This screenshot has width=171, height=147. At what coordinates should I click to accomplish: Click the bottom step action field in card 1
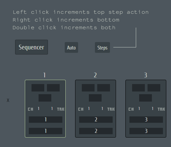coord(46,131)
